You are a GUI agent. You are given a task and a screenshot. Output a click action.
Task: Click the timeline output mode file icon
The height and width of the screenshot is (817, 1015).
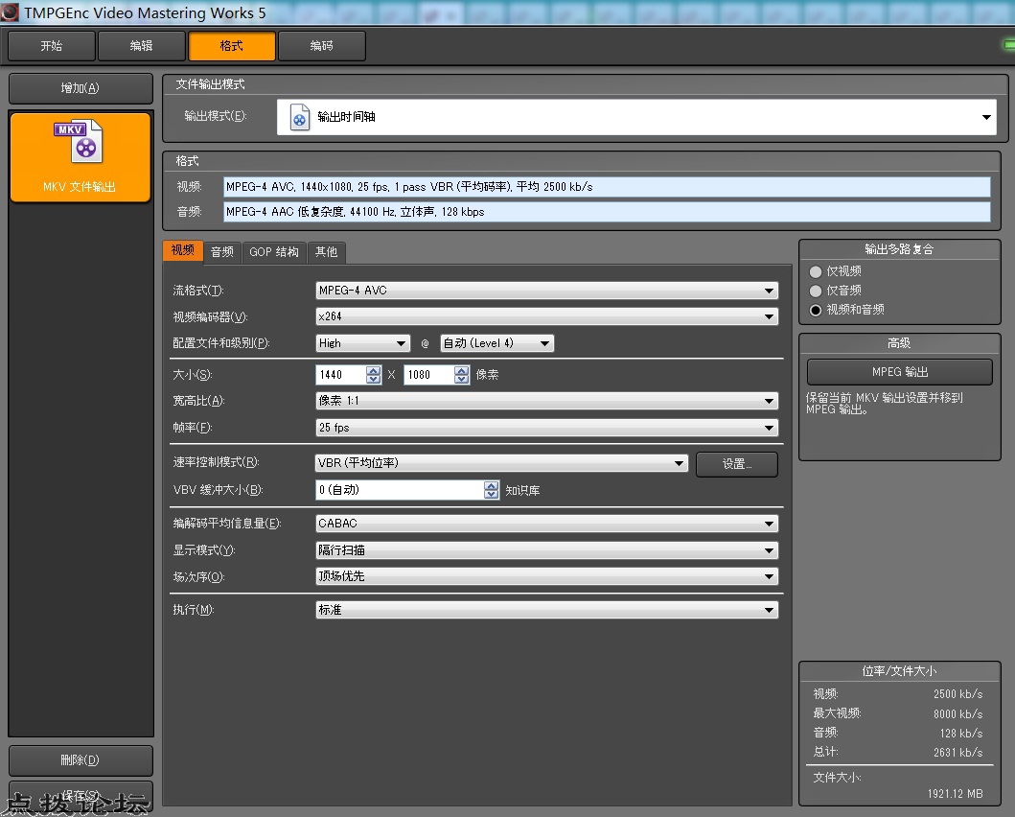click(x=299, y=117)
